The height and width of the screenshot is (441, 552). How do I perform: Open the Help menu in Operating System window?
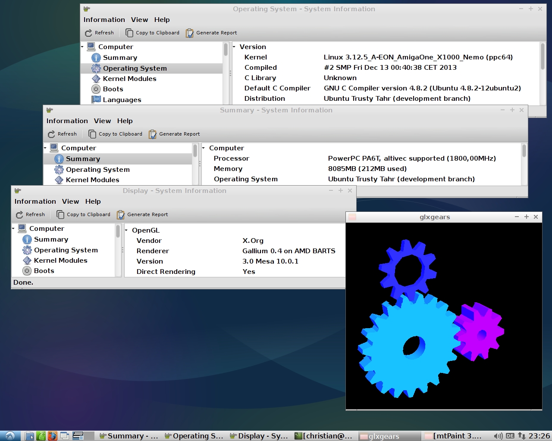tap(162, 20)
